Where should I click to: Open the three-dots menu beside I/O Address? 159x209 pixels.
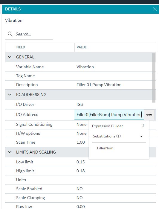[x=149, y=114]
